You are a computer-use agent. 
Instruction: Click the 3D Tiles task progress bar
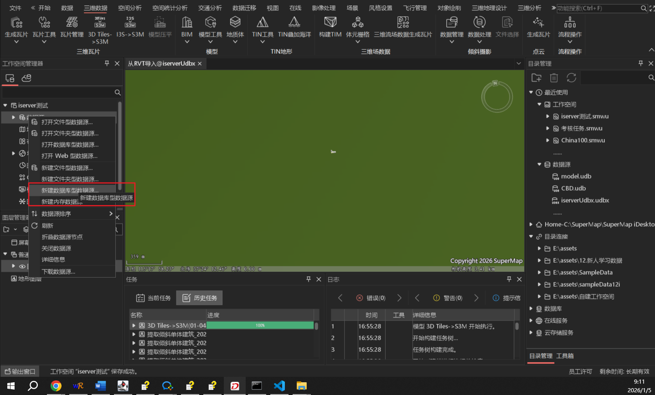pos(260,325)
